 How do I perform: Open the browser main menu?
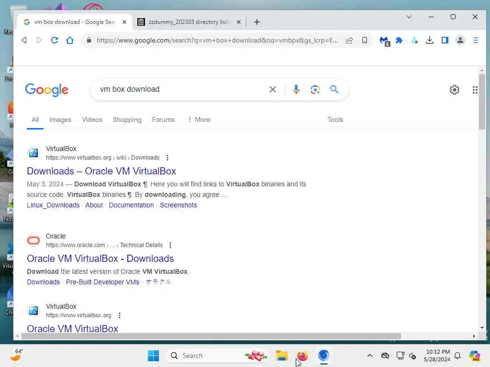[476, 40]
